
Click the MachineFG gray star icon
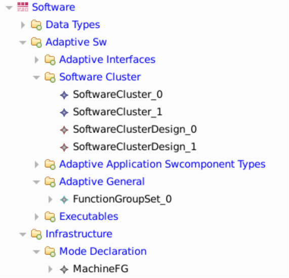tap(64, 269)
